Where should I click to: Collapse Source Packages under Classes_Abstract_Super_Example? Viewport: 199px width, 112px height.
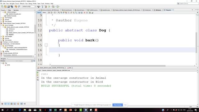[1, 25]
